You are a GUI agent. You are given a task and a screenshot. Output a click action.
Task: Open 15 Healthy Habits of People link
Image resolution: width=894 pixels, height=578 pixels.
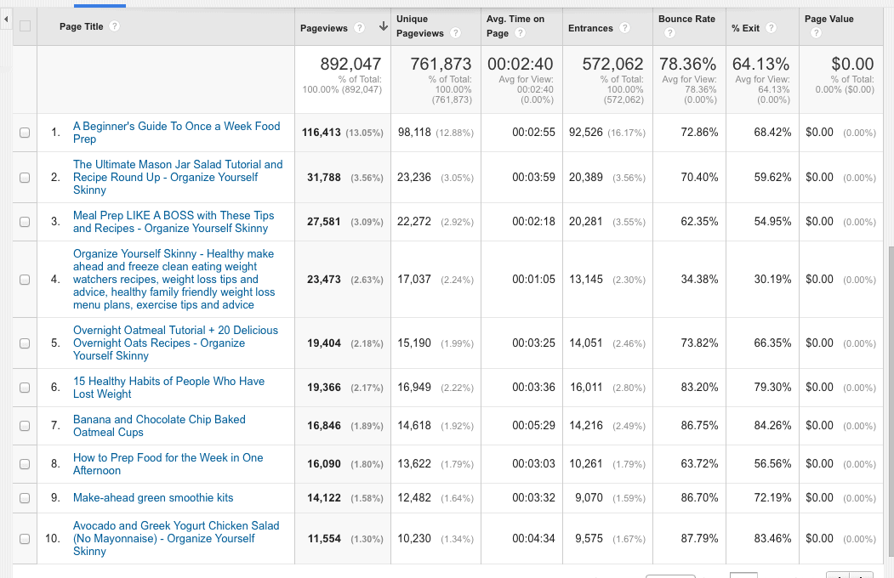168,388
